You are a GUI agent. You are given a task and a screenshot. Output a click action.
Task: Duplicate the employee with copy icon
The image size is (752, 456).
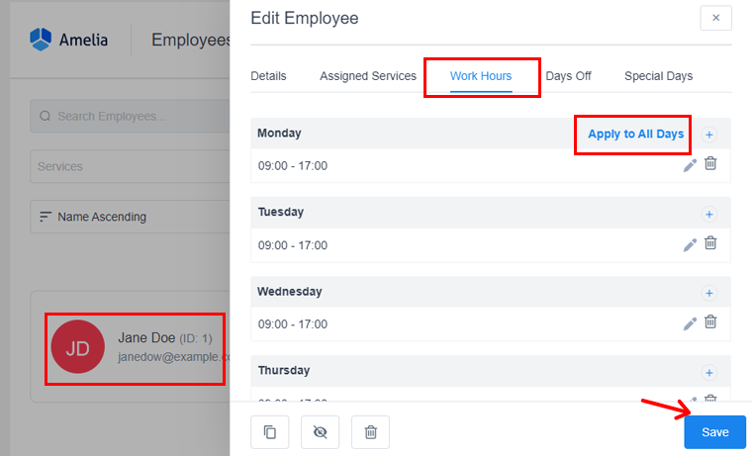(x=269, y=432)
